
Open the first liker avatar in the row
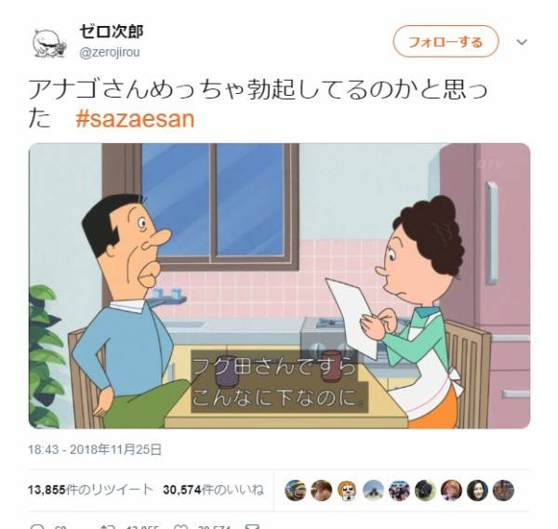(x=296, y=490)
